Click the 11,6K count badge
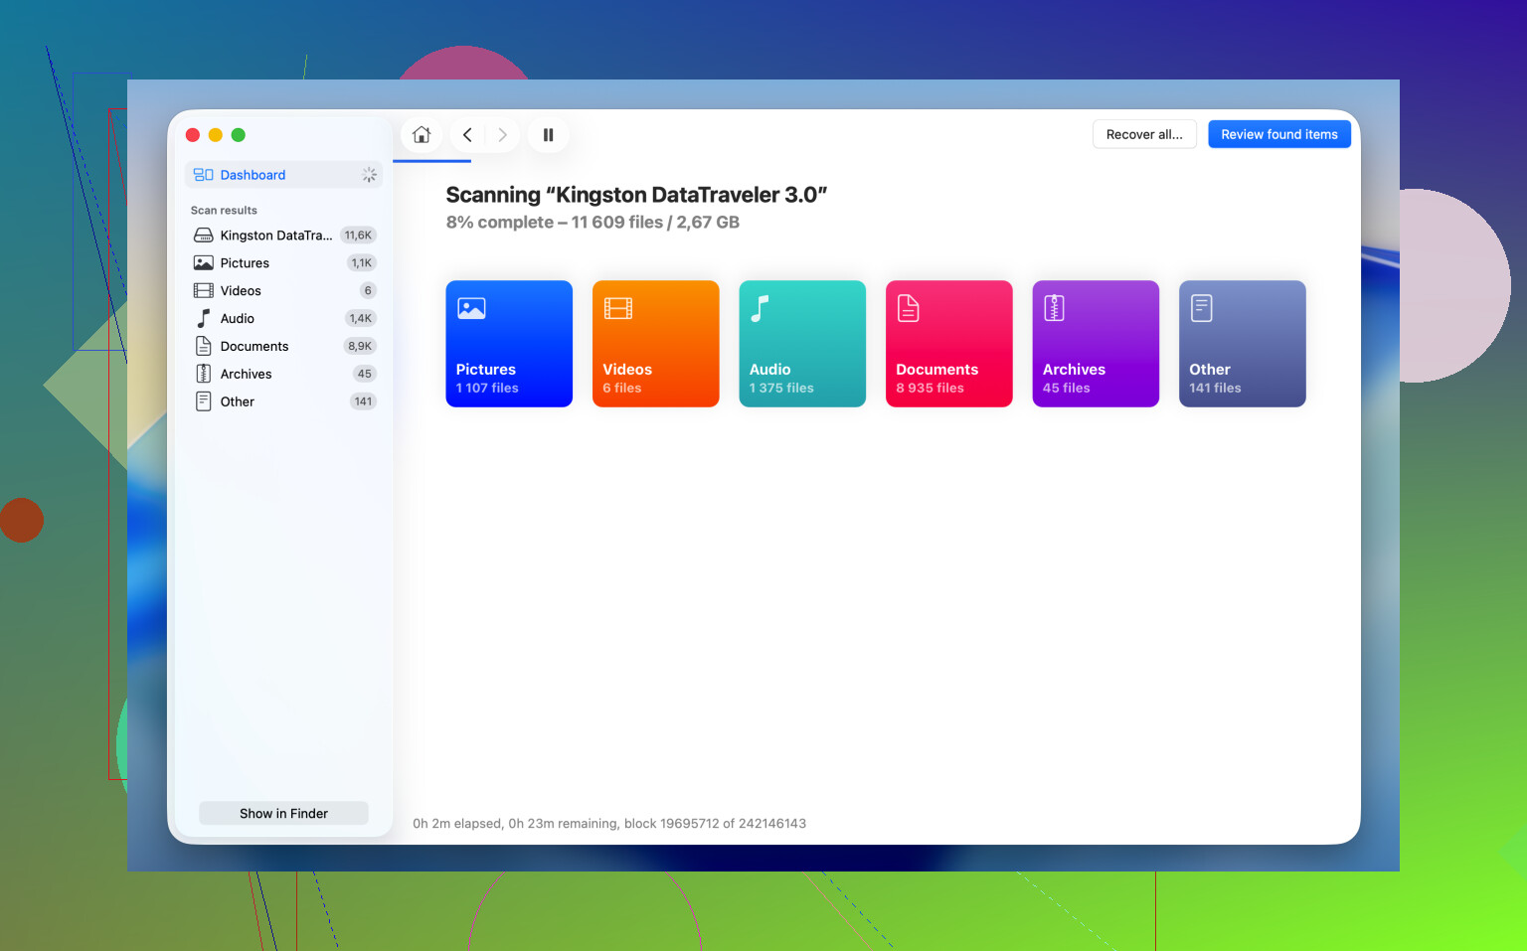 click(x=358, y=236)
